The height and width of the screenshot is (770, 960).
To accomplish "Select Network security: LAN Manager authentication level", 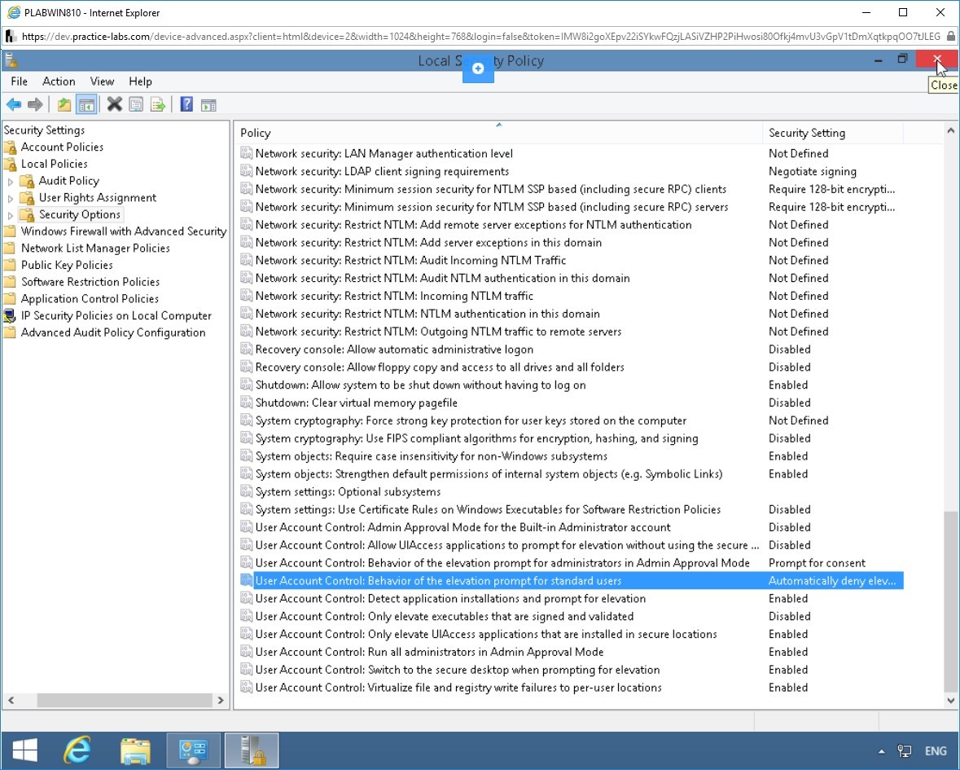I will point(384,154).
